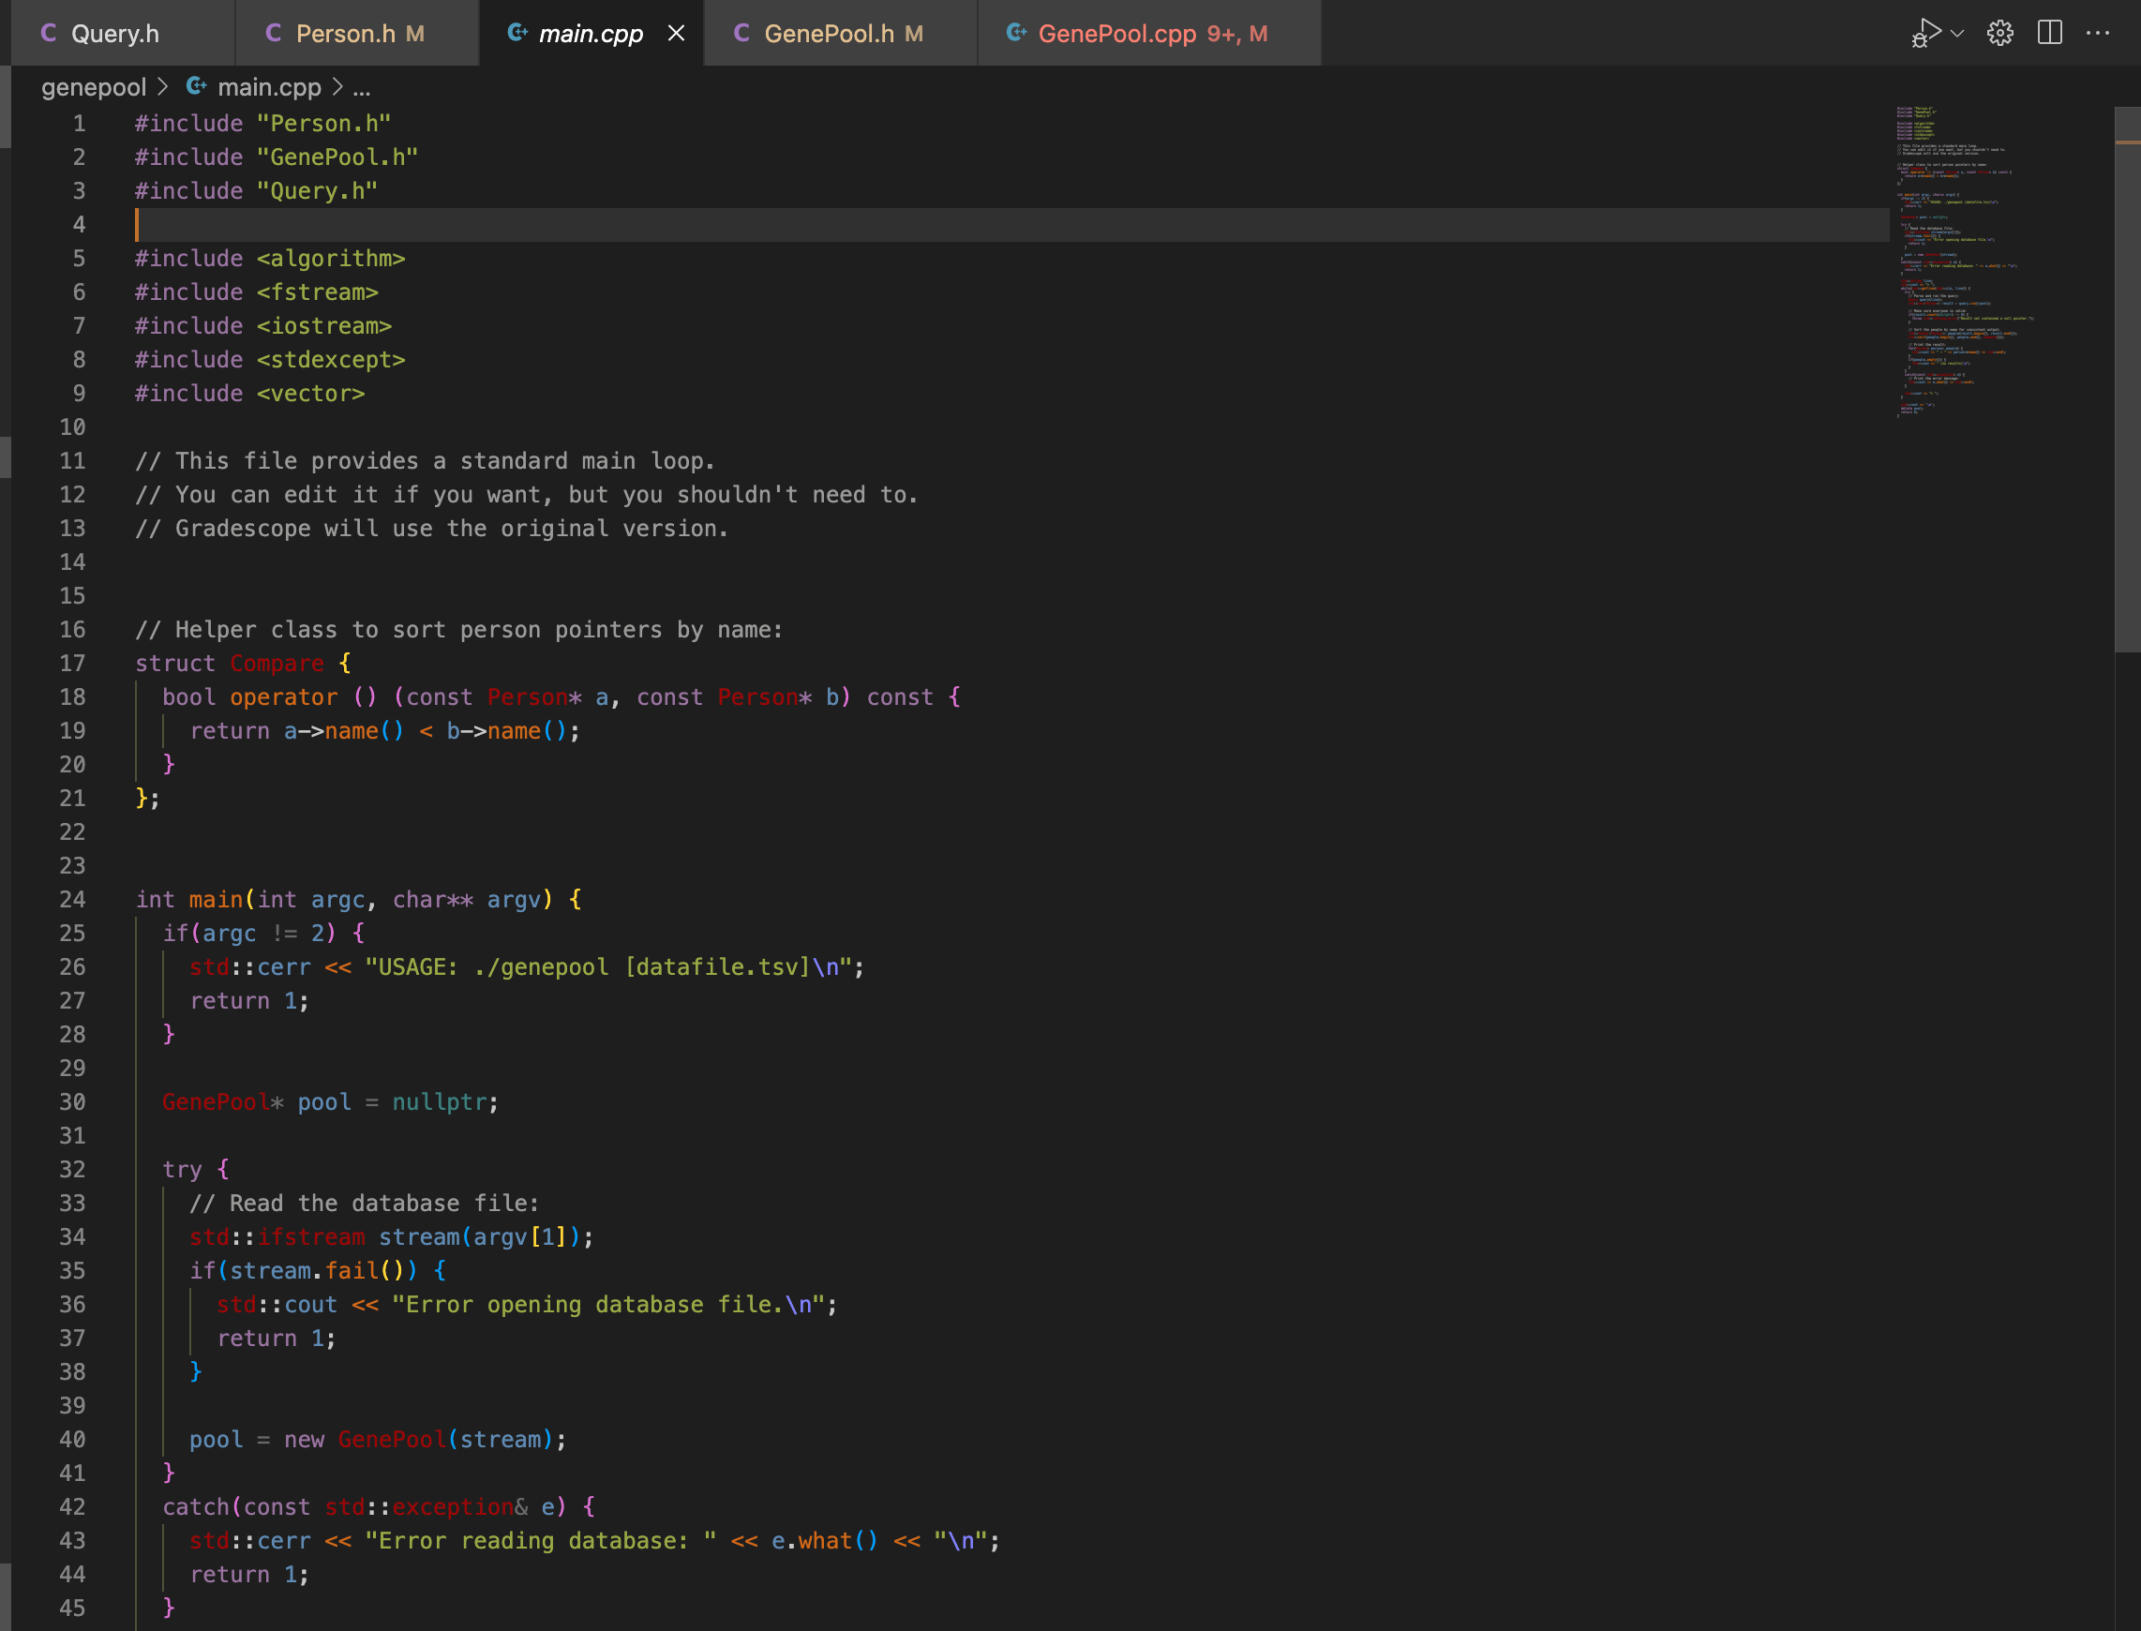2141x1631 pixels.
Task: Close the main.cpp tab
Action: pyautogui.click(x=676, y=32)
